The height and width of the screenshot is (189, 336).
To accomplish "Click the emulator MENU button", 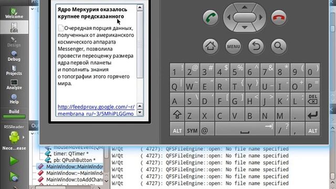I will [x=233, y=46].
